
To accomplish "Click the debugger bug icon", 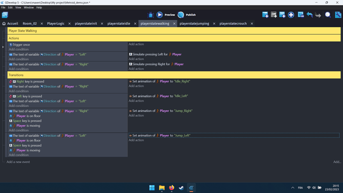I will pos(151,15).
